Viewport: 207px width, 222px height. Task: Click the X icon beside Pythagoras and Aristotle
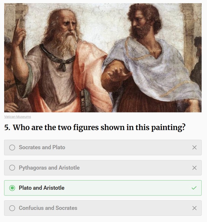pyautogui.click(x=194, y=168)
